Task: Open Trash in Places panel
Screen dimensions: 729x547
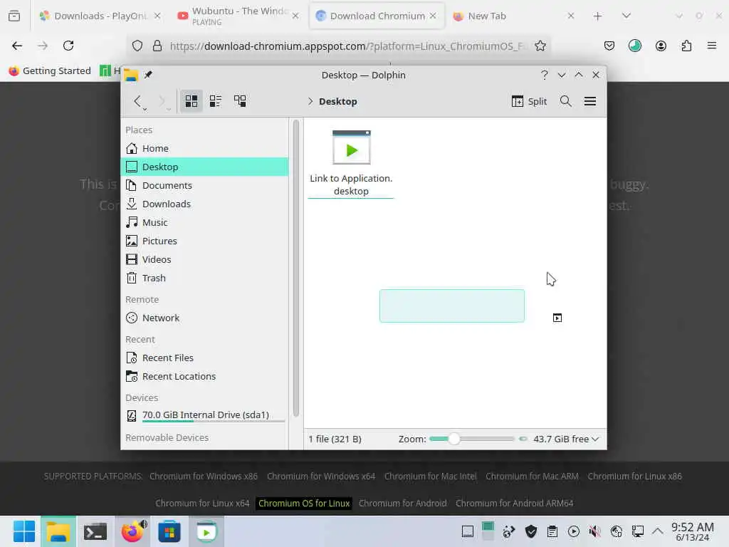Action: [x=204, y=278]
